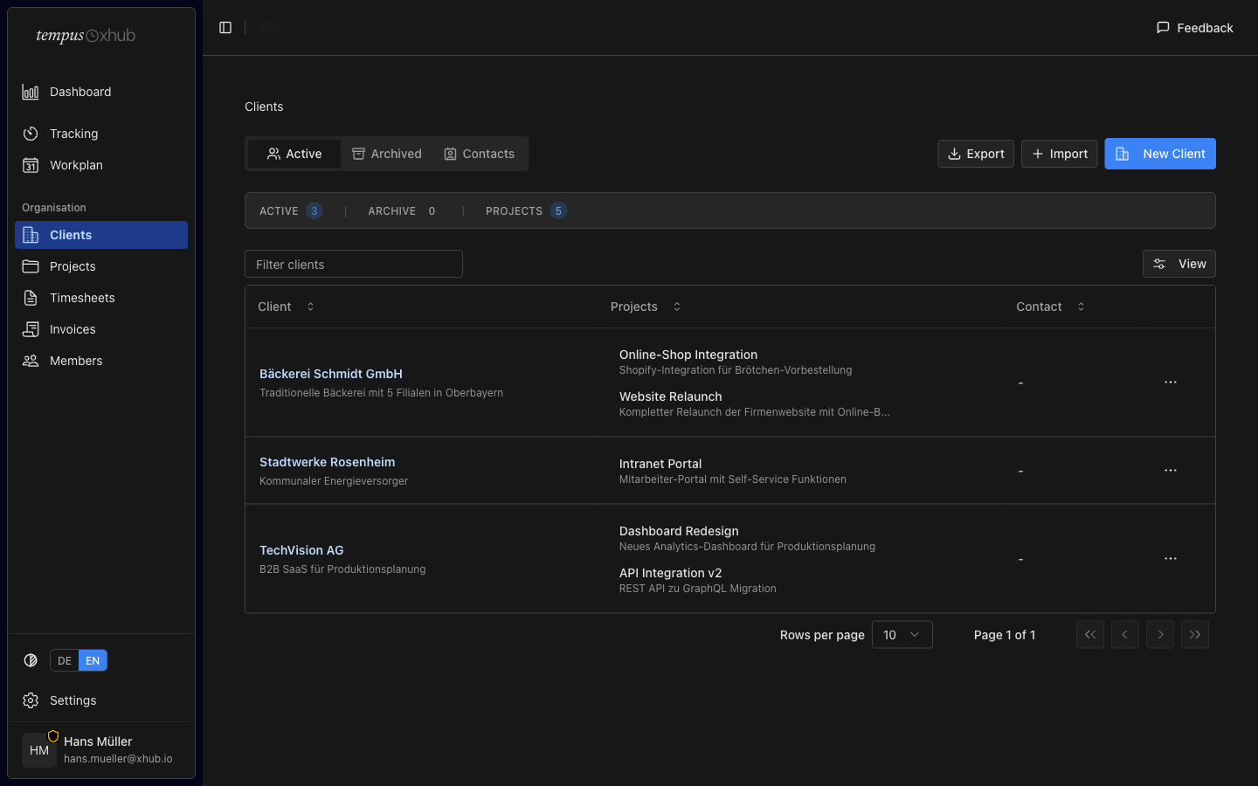1258x786 pixels.
Task: Switch to the Archived tab
Action: click(x=386, y=154)
